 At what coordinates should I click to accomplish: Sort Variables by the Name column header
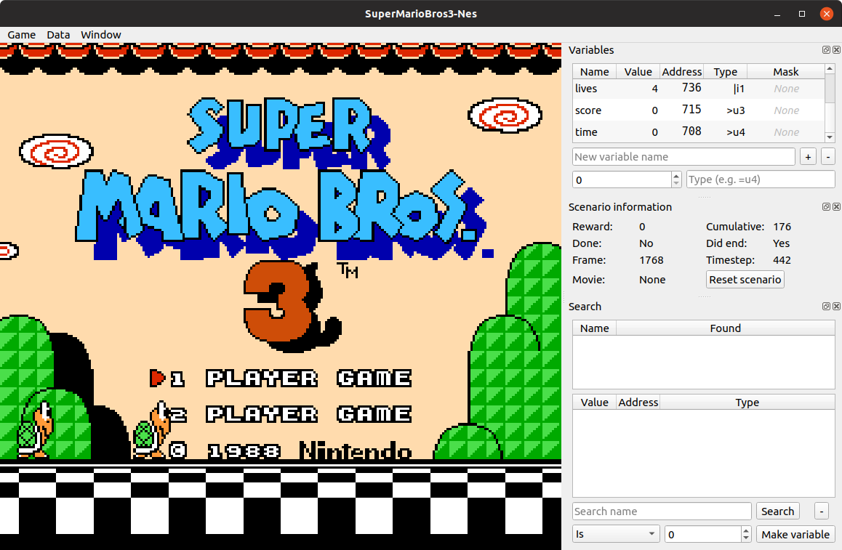tap(595, 72)
